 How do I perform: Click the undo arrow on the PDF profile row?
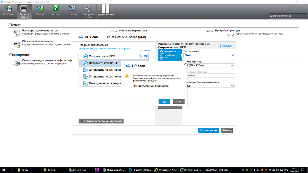coord(145,56)
